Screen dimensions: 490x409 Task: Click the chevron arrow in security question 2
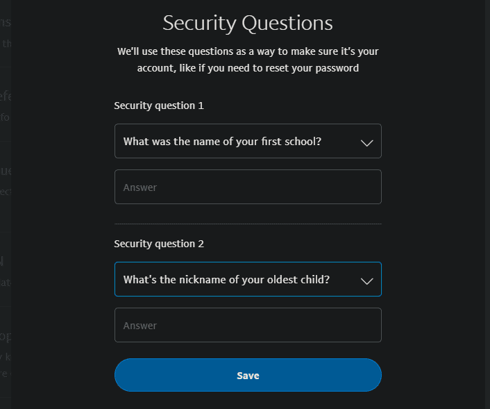pyautogui.click(x=367, y=281)
